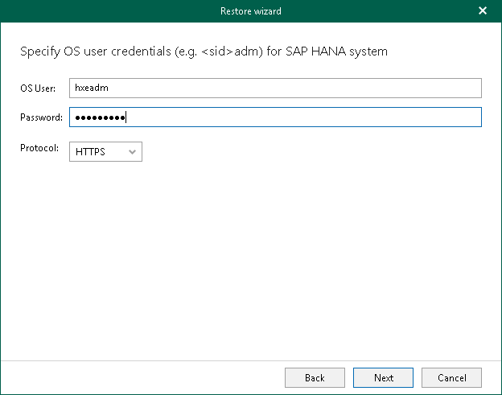Image resolution: width=502 pixels, height=395 pixels.
Task: Cancel the restore wizard
Action: click(x=451, y=377)
